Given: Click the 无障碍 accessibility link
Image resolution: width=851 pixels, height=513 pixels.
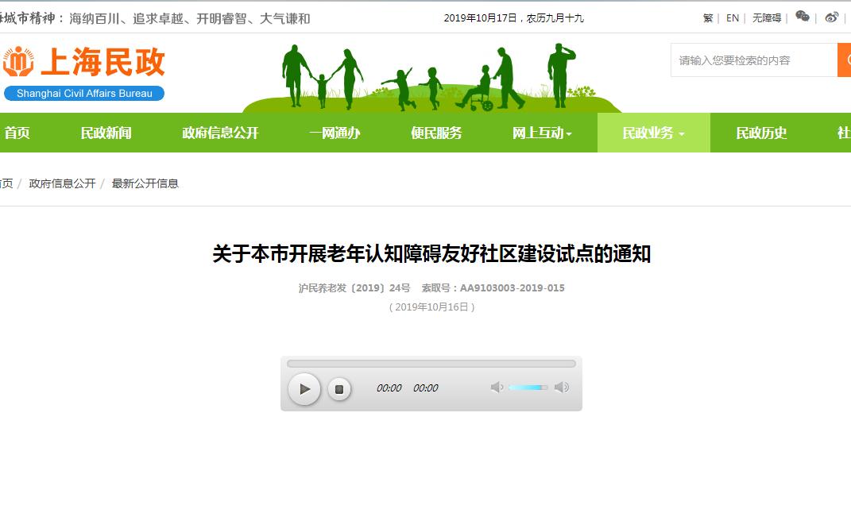Looking at the screenshot, I should 767,17.
